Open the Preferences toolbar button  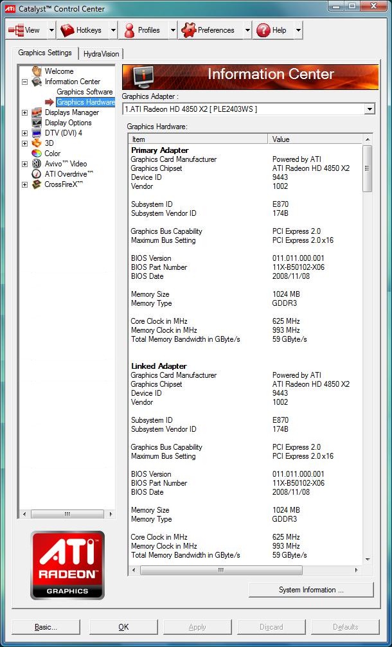click(x=210, y=30)
